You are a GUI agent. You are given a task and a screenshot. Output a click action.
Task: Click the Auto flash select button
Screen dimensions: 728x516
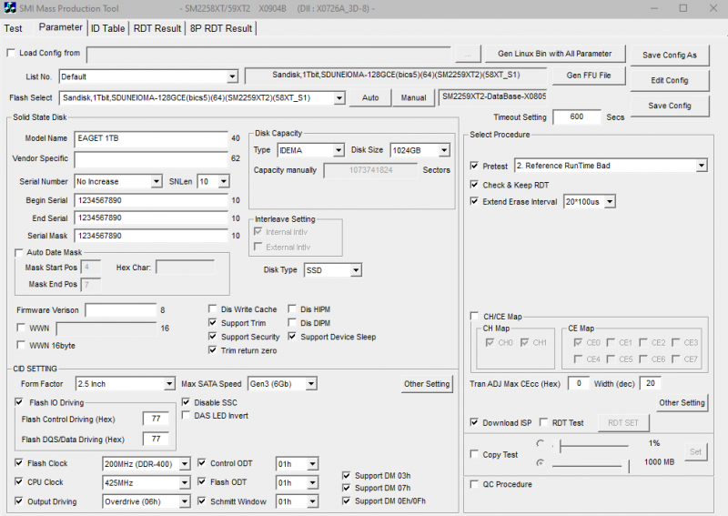click(x=370, y=98)
